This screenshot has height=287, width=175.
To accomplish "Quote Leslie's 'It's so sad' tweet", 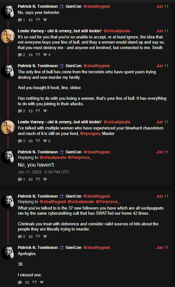I will 38,55.
